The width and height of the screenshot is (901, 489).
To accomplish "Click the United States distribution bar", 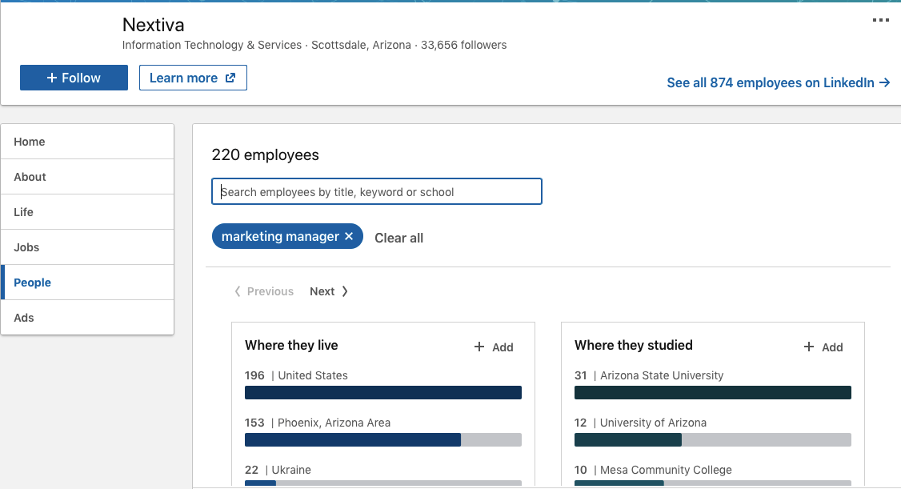I will 382,392.
